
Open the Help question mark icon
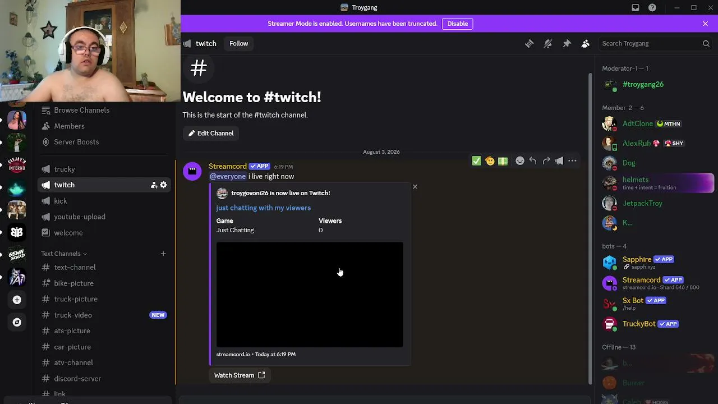(x=652, y=8)
